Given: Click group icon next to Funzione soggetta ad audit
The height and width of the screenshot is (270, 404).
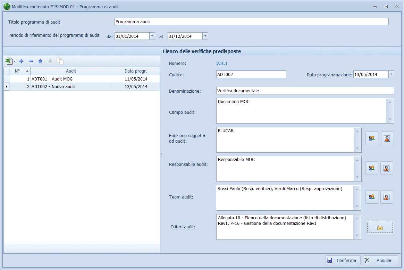Looking at the screenshot, I should [372, 138].
